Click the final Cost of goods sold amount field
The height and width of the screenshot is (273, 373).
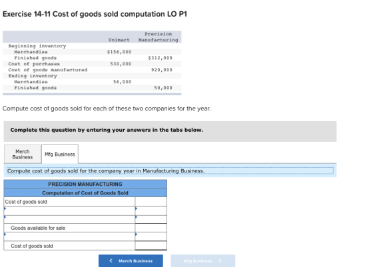coord(151,246)
